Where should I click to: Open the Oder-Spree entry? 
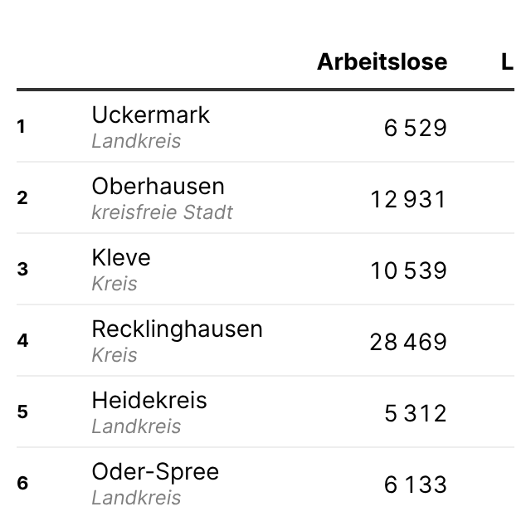point(155,471)
